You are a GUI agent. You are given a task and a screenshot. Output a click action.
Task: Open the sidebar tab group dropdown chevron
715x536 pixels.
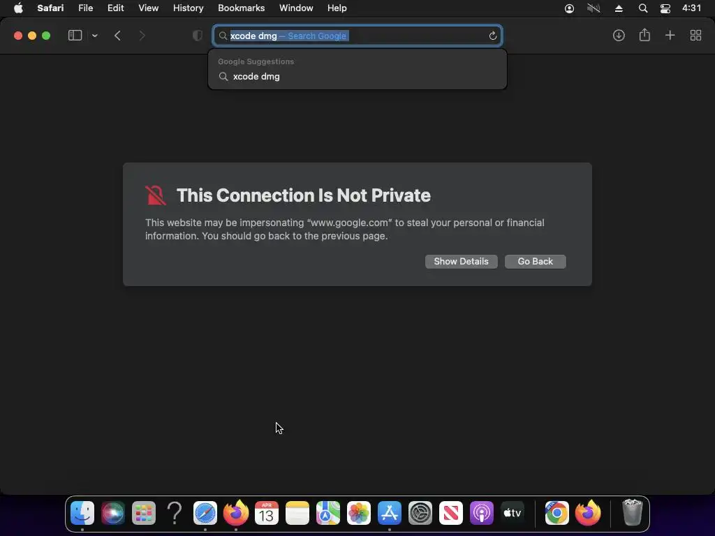coord(94,36)
